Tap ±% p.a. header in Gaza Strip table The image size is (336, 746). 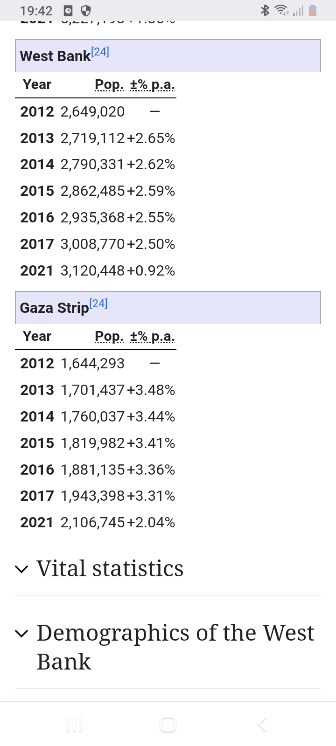152,337
